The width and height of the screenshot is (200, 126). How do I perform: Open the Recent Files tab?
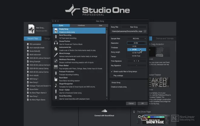[x=32, y=39]
